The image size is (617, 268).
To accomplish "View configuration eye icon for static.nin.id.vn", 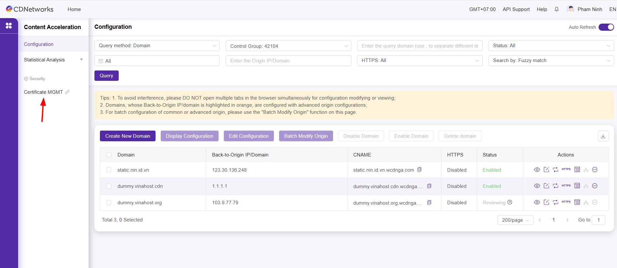I will (x=537, y=170).
